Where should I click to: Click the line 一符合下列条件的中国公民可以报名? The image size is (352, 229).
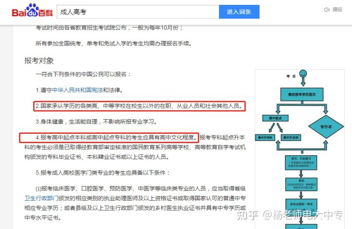(83, 74)
